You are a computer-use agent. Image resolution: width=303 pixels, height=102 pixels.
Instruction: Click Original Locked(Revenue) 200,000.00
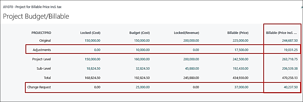tap(191, 41)
